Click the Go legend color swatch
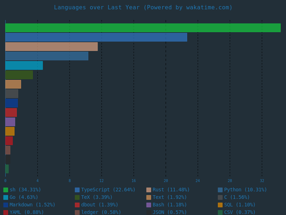This screenshot has width=286, height=215. coord(6,197)
